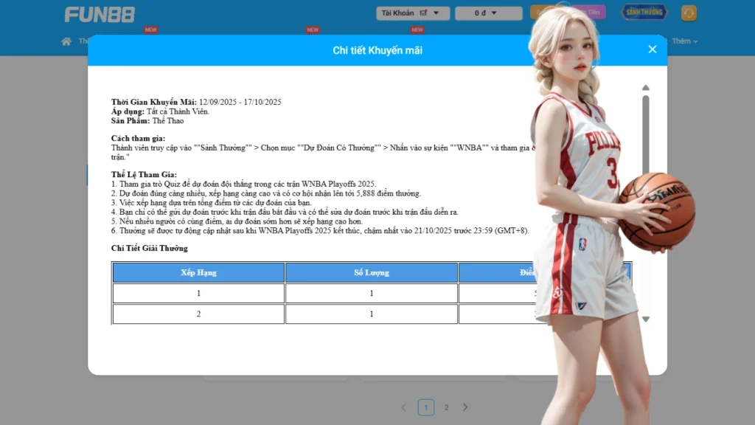Click the next page arrow
This screenshot has width=755, height=425.
click(465, 407)
